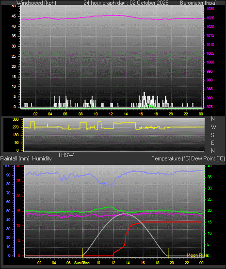Select the 1020 barometer axis value
The width and height of the screenshot is (226, 269).
(210, 27)
